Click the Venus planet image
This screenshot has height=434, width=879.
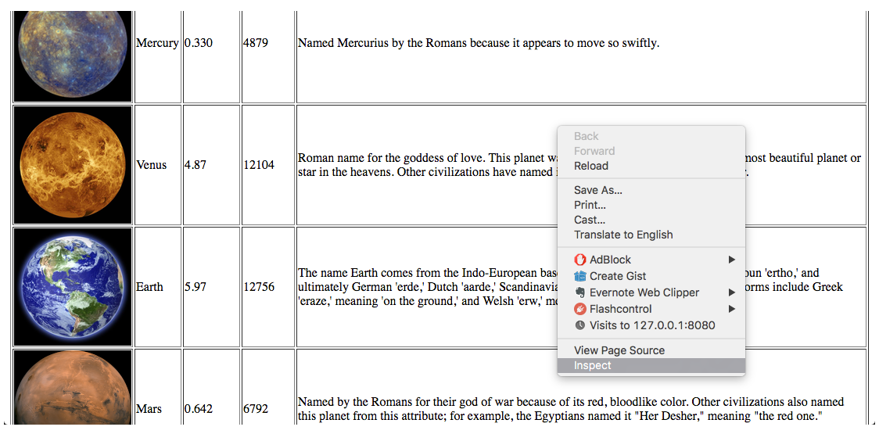[x=73, y=165]
